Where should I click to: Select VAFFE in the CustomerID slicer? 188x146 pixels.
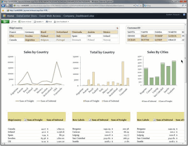coord(147,32)
